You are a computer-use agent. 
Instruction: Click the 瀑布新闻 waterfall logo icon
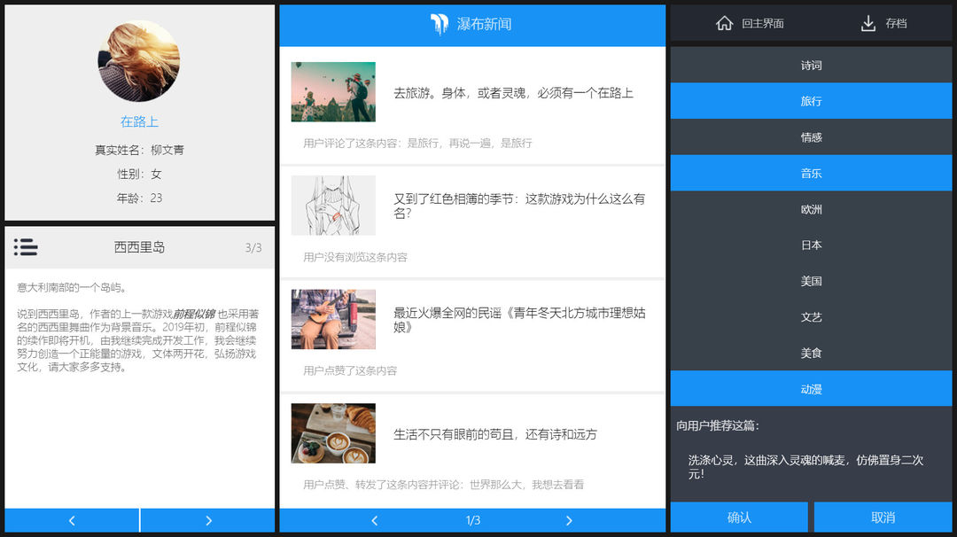click(440, 25)
